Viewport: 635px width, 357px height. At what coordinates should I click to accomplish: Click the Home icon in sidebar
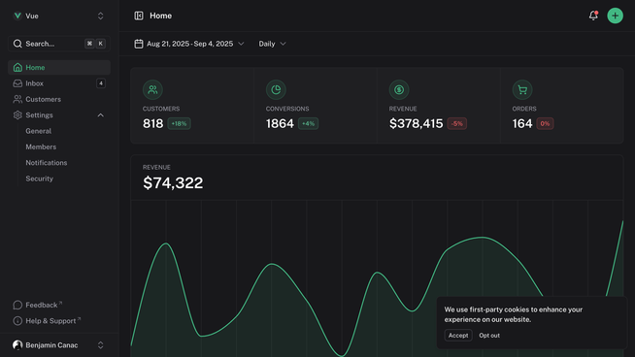click(17, 68)
